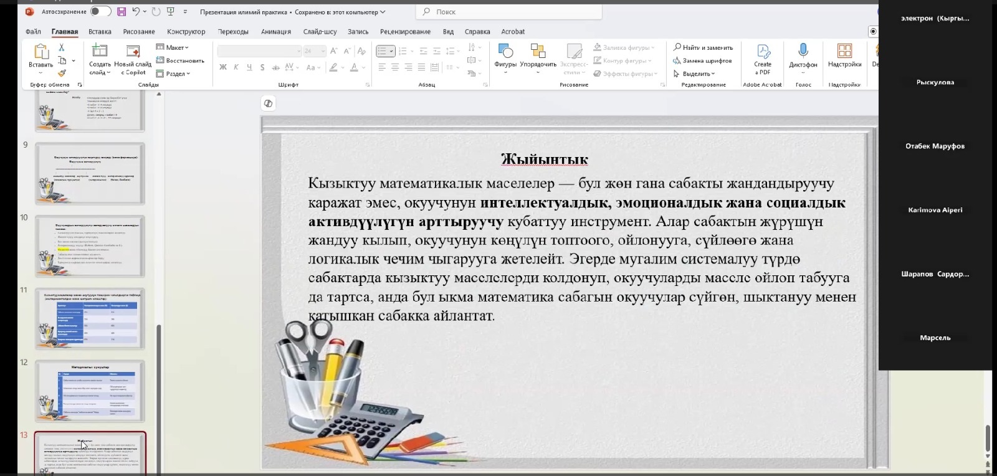Click the Save floppy disk icon
Screen dimensions: 997x476
pos(122,12)
